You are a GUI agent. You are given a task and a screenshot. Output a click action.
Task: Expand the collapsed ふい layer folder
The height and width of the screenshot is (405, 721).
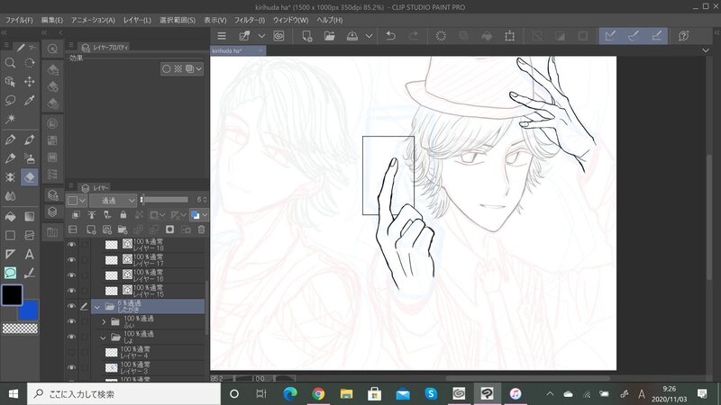pos(104,321)
